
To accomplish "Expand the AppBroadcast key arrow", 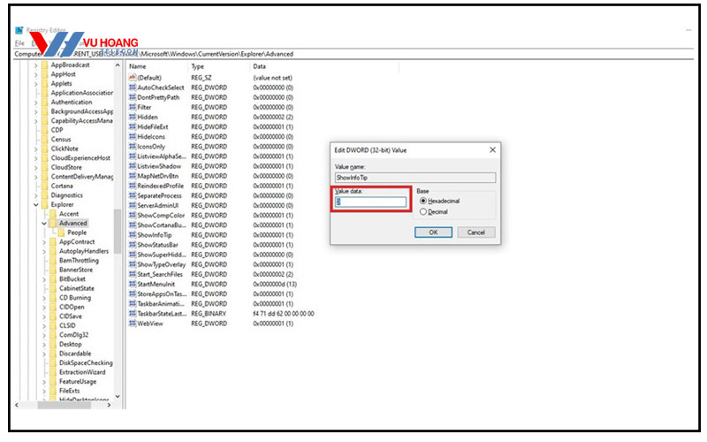I will (35, 65).
